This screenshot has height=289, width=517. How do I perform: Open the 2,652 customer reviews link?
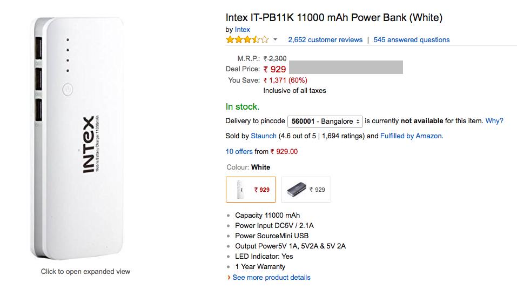(325, 39)
